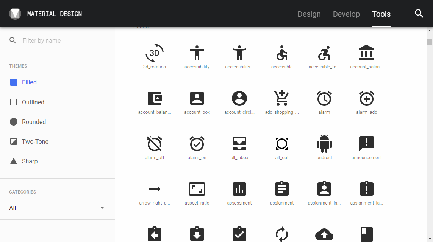
Task: Click the add_shopping_cart icon
Action: (x=281, y=99)
